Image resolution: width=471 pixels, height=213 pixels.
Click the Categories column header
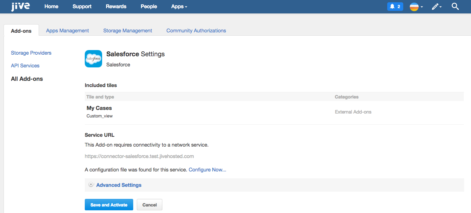coord(347,97)
